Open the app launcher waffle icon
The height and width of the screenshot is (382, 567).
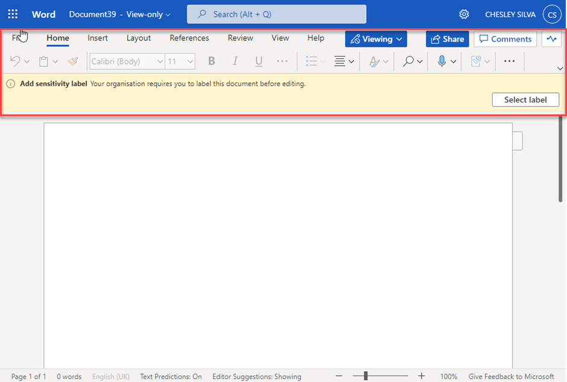click(x=13, y=14)
